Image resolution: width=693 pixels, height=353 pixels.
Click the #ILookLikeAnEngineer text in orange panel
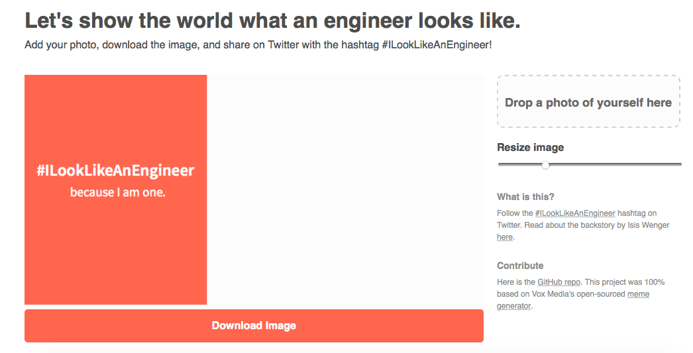(115, 170)
